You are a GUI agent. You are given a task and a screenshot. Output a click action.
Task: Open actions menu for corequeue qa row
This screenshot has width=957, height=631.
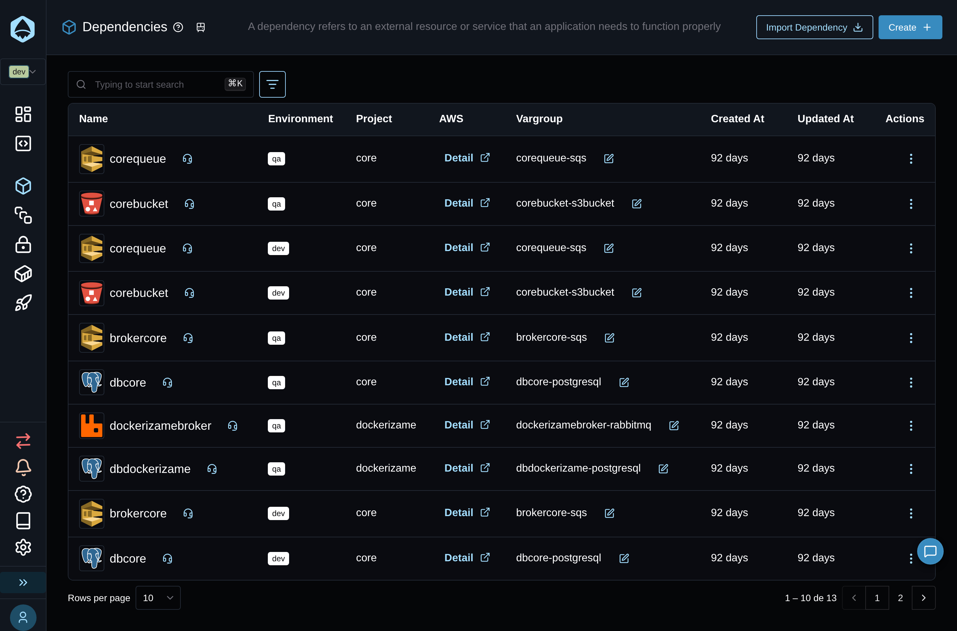point(911,158)
